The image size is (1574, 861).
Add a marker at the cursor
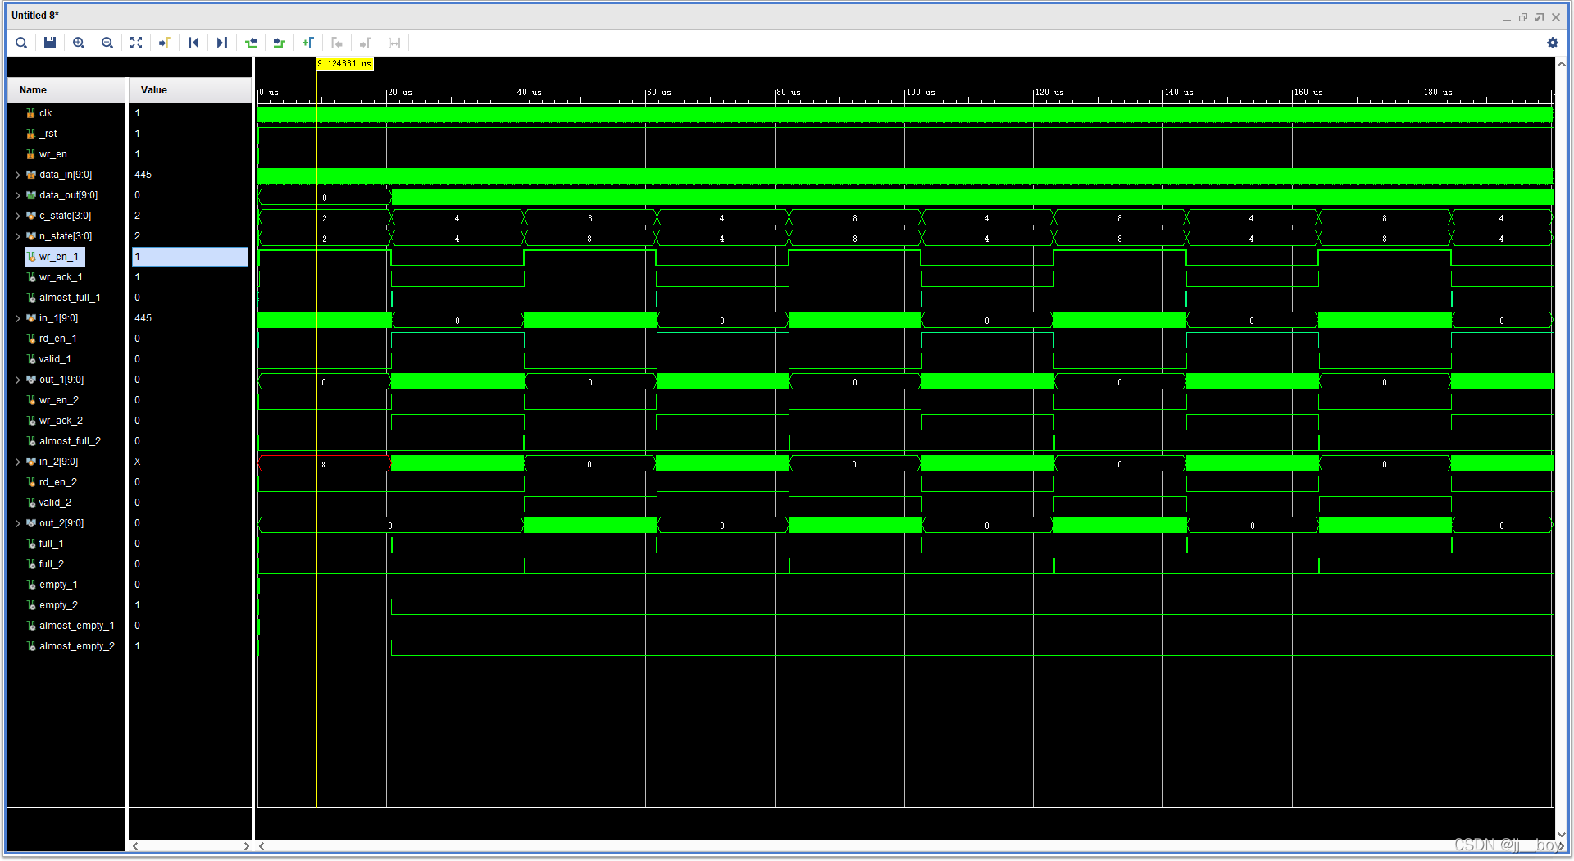coord(308,43)
